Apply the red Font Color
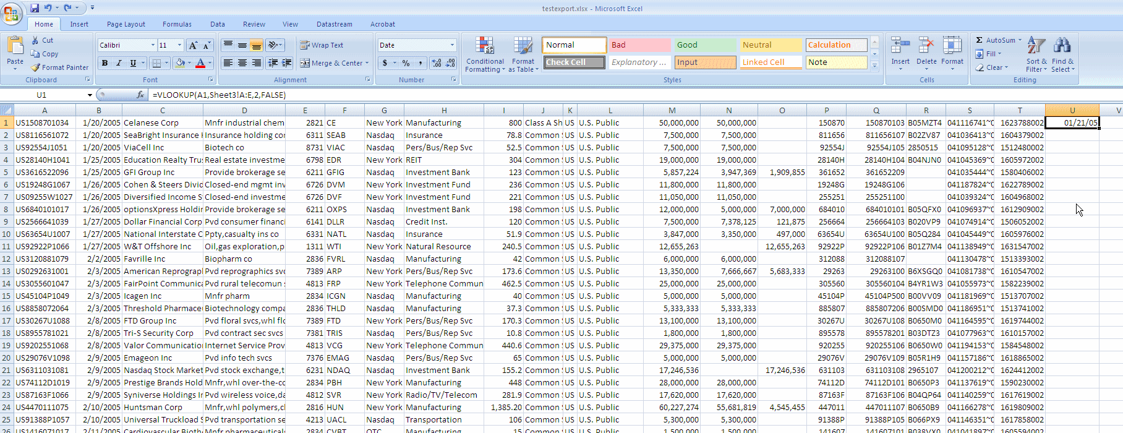 pyautogui.click(x=200, y=63)
